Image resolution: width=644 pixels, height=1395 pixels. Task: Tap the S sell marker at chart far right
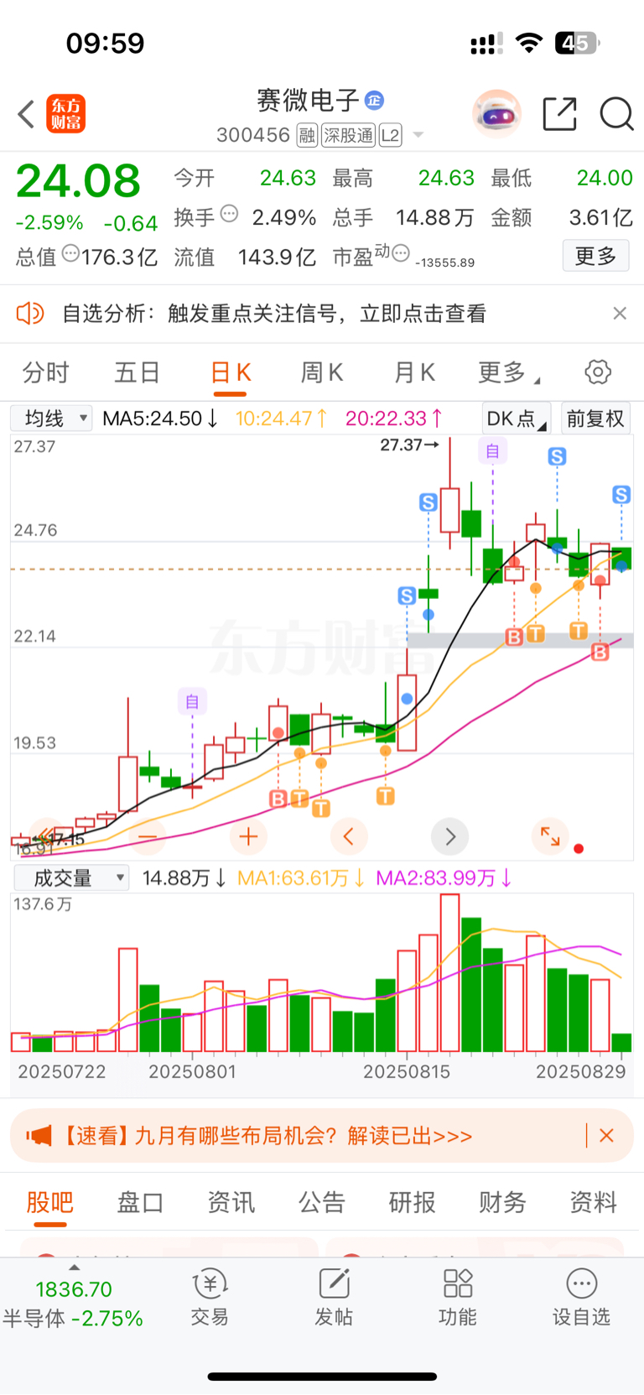(x=621, y=495)
